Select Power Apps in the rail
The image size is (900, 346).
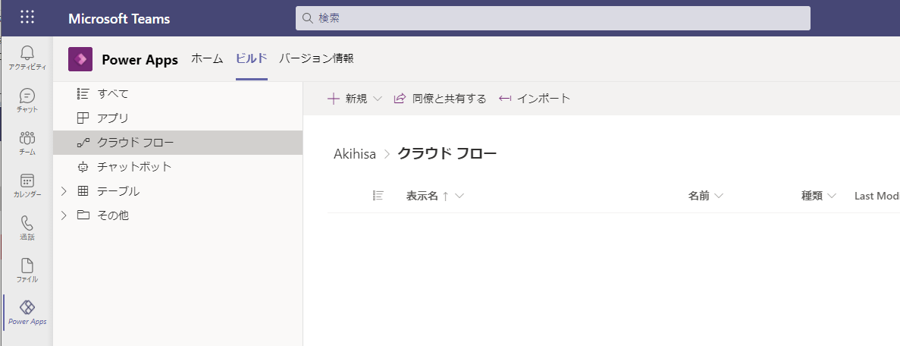(x=27, y=313)
